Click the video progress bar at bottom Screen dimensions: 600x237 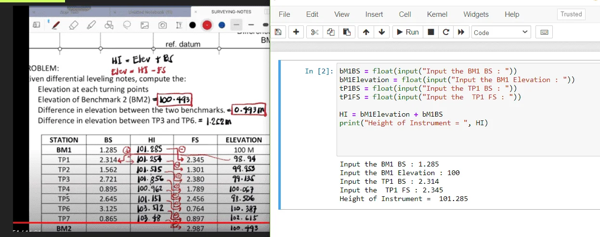[141, 223]
